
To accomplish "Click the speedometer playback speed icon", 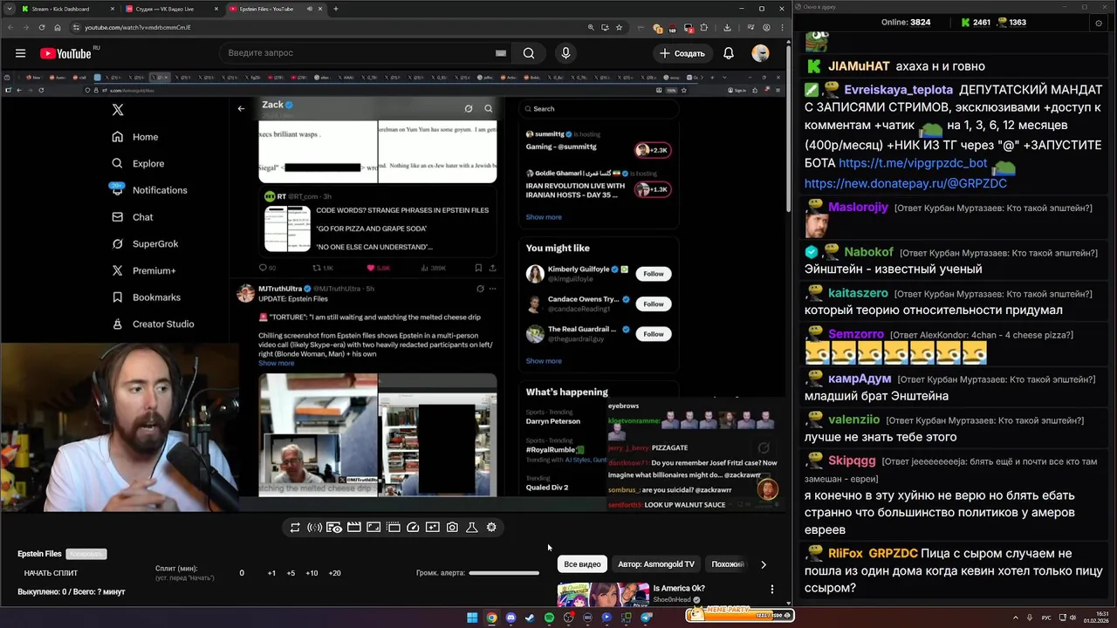I will (413, 528).
